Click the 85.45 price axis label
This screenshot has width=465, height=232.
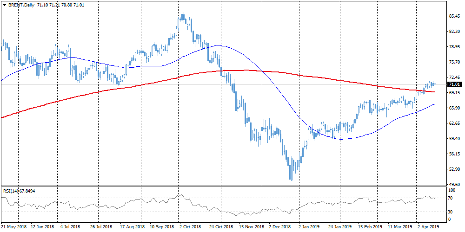click(x=454, y=16)
